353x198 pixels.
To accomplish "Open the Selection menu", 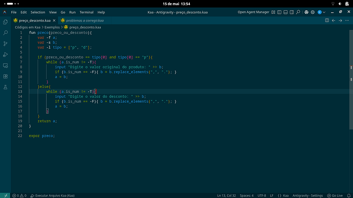I will tap(38, 12).
